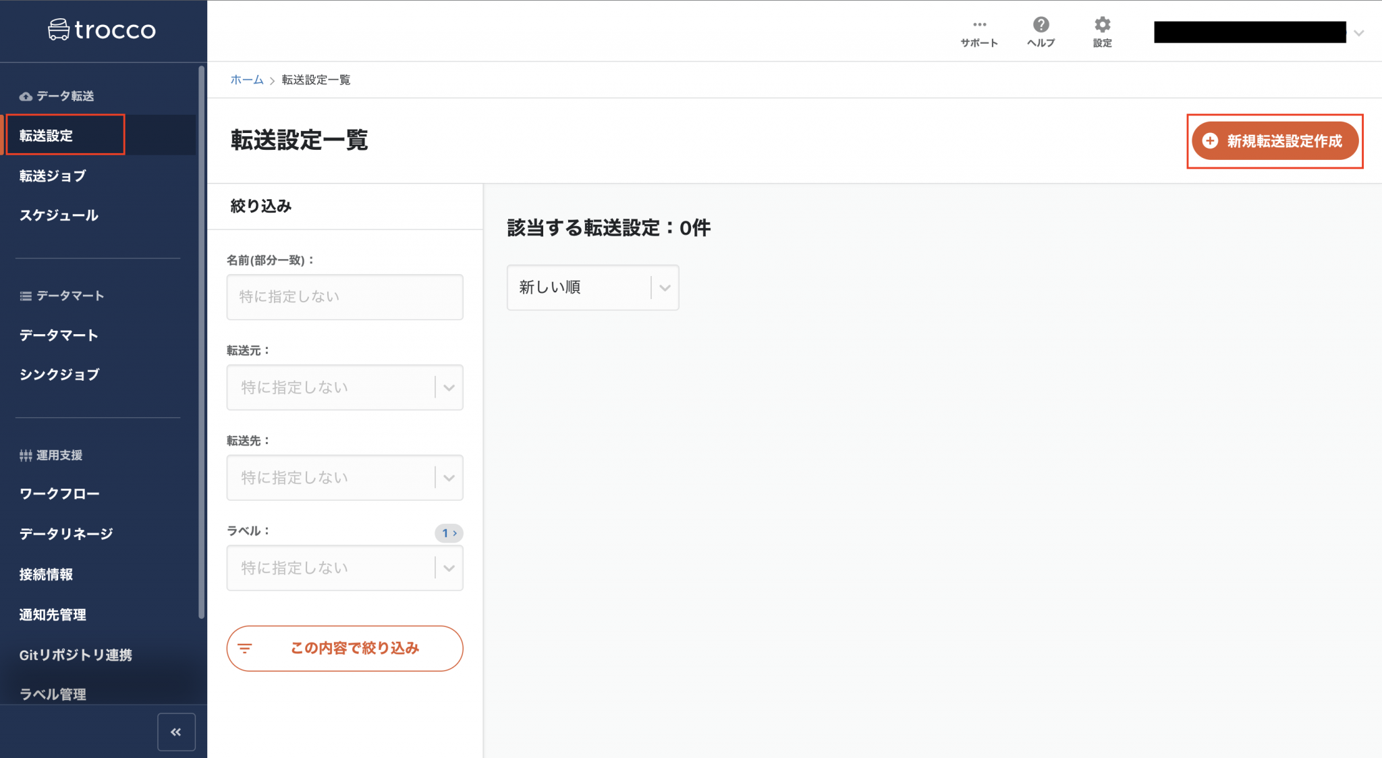
Task: Open スケジュール from the sidebar
Action: (x=58, y=215)
